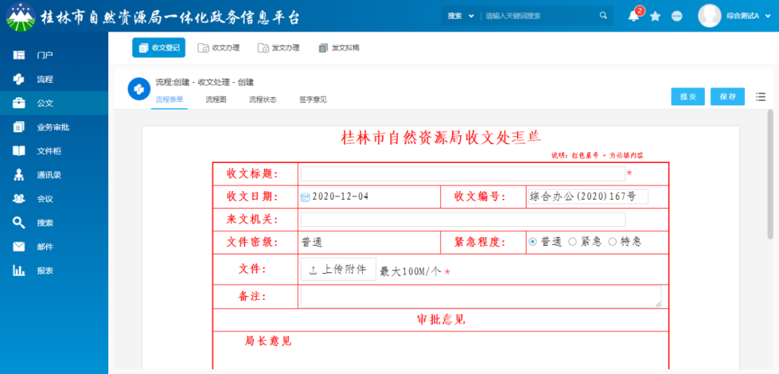The image size is (779, 374).
Task: Select 紧急 urgency radio button
Action: click(x=572, y=242)
